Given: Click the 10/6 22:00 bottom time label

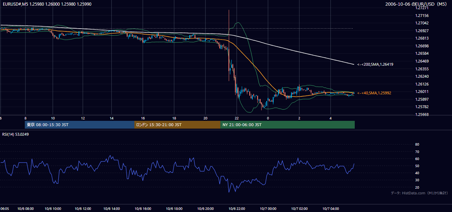Looking at the screenshot, I should point(237,209).
